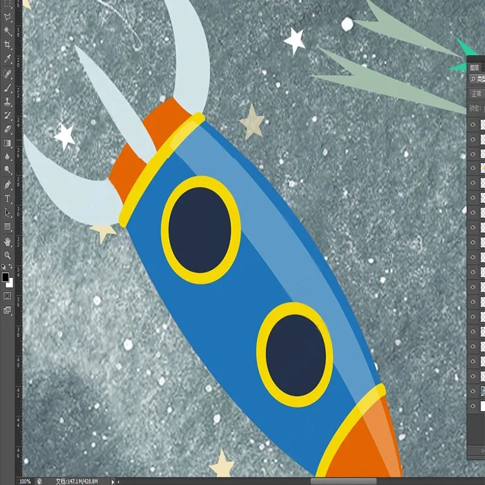Open the layer filter type dropdown 类型
485x485 pixels.
pyautogui.click(x=477, y=79)
